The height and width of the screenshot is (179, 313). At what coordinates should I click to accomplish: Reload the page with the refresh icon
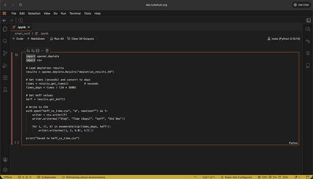20,5
